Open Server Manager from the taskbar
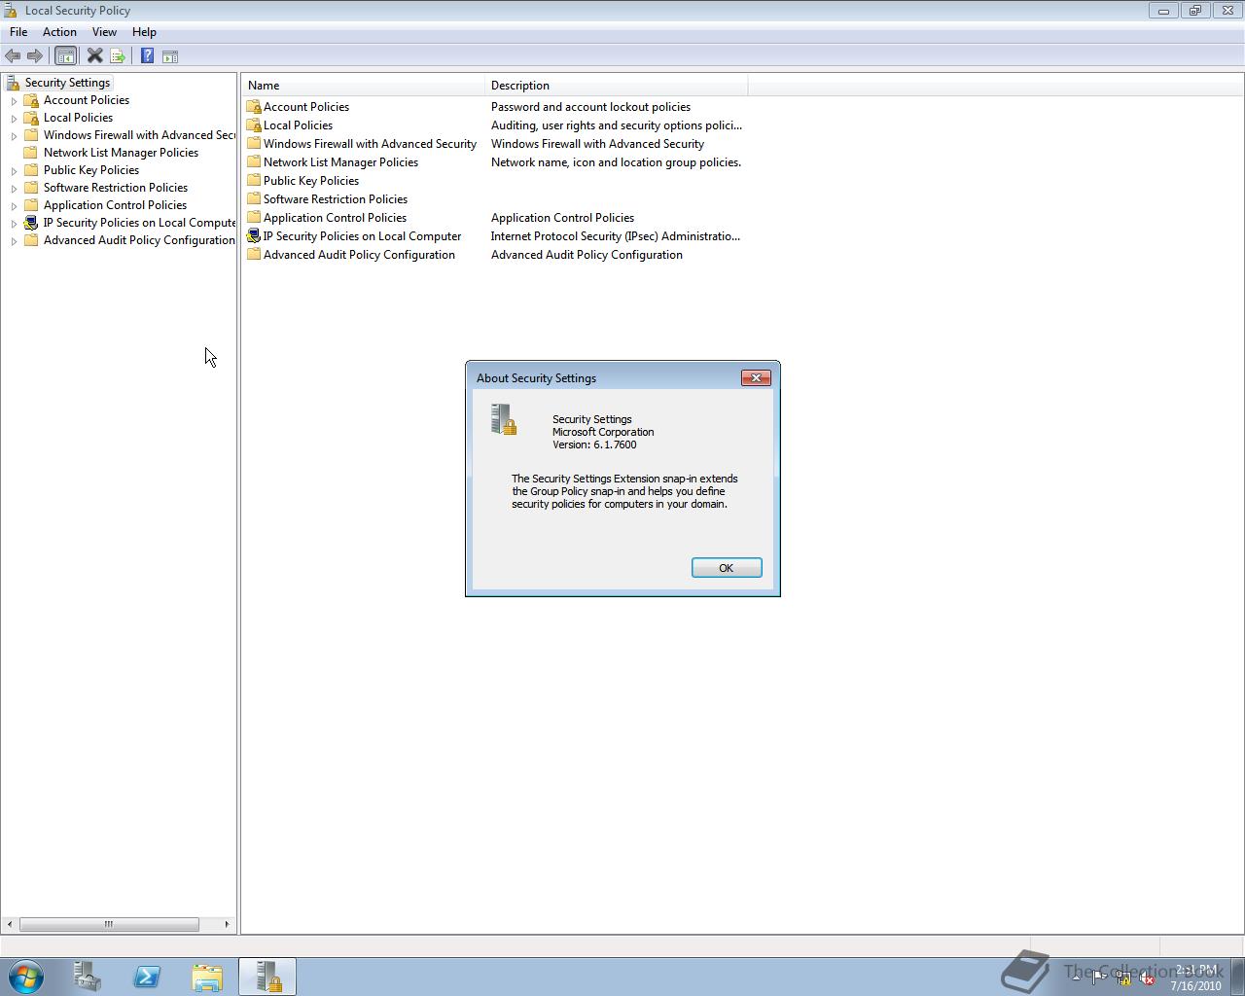Screen dimensions: 1245x996 (87, 977)
